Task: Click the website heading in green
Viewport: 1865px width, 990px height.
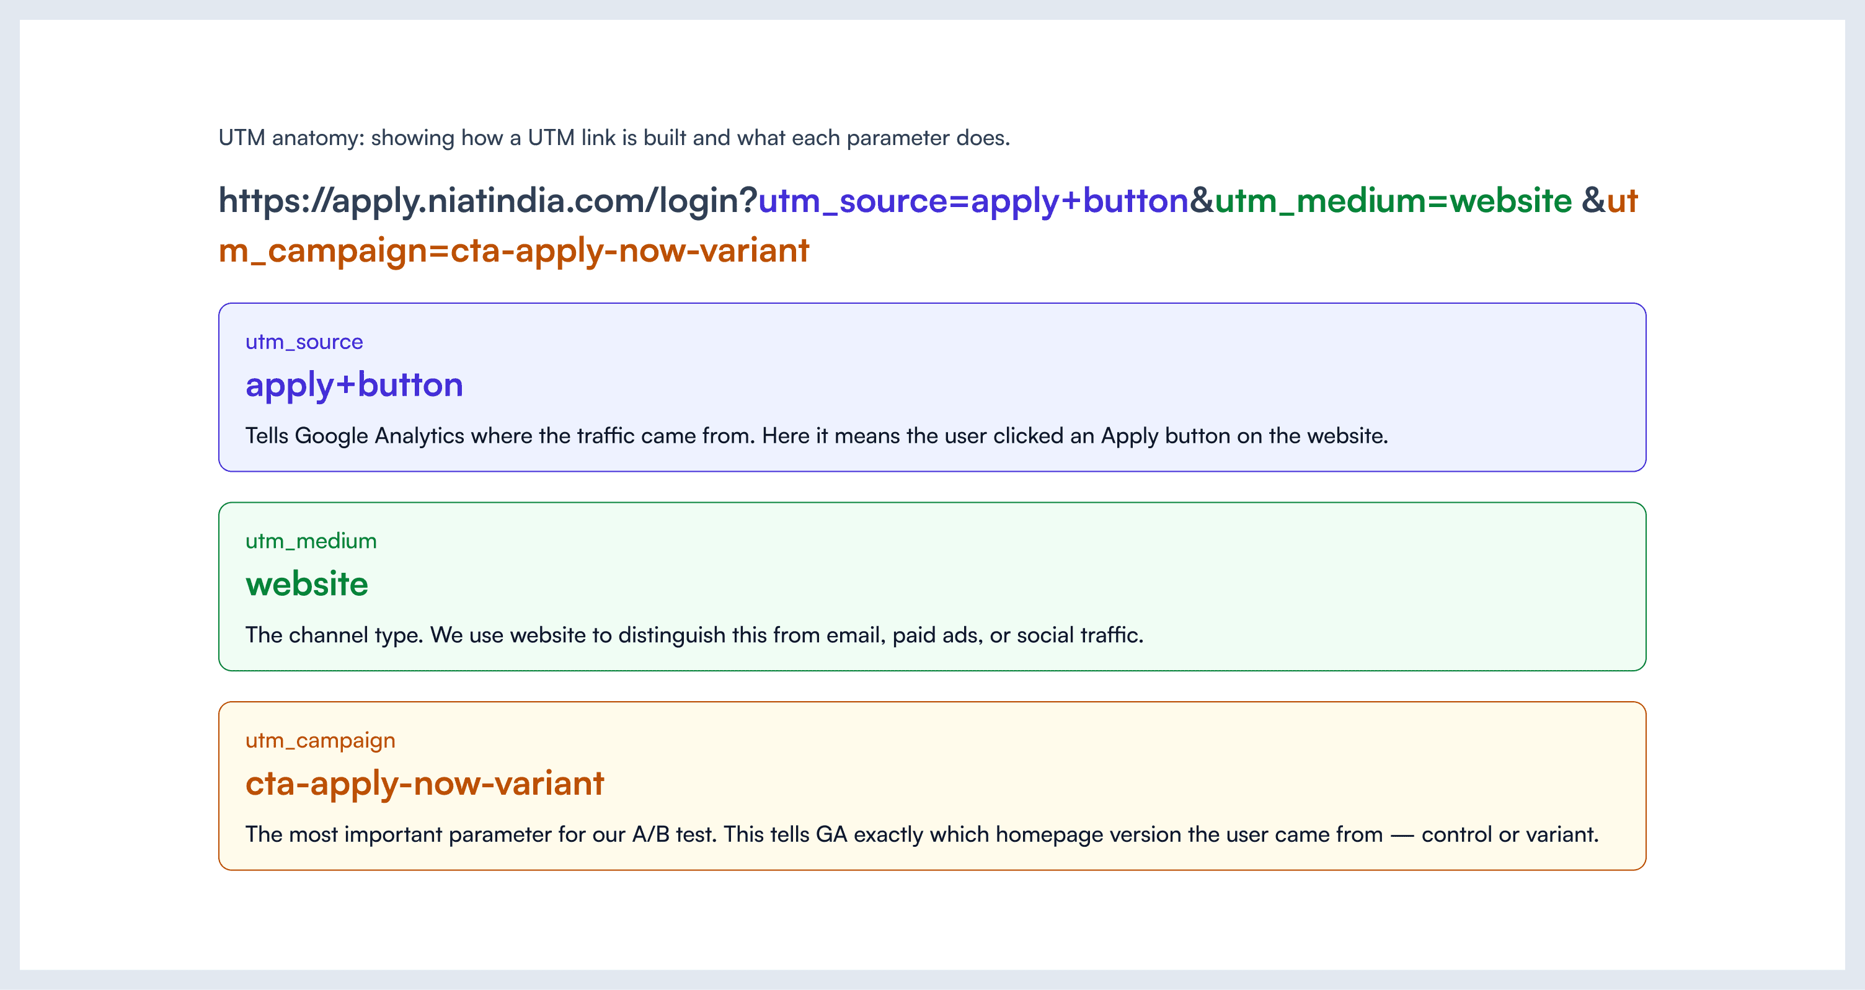Action: click(307, 583)
